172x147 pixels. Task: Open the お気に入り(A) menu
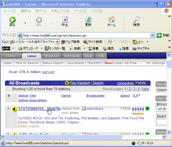point(60,11)
